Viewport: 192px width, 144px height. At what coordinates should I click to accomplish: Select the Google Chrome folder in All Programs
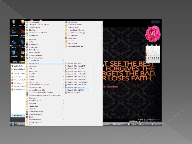pos(45,71)
